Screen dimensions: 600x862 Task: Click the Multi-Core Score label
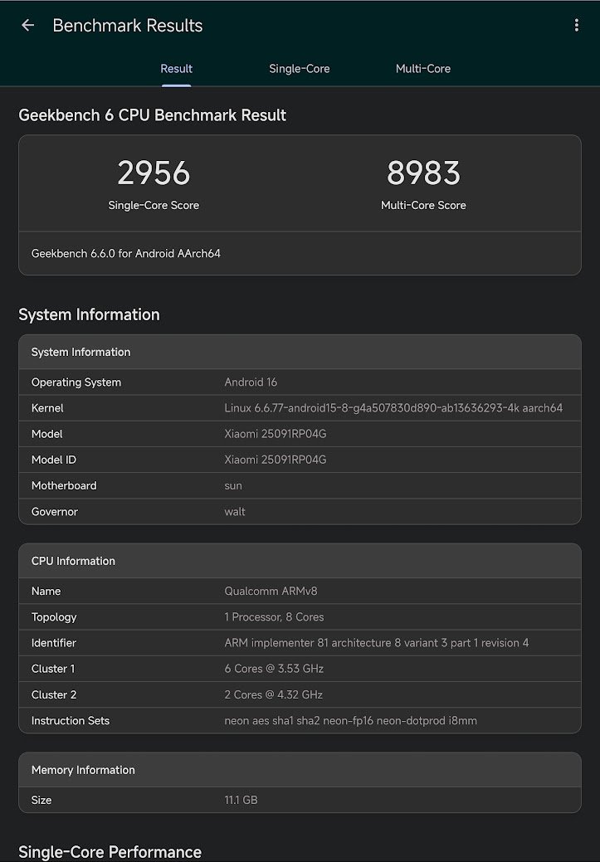coord(423,205)
